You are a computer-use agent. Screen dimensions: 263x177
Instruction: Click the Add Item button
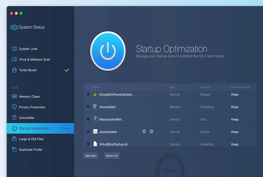tap(91, 156)
